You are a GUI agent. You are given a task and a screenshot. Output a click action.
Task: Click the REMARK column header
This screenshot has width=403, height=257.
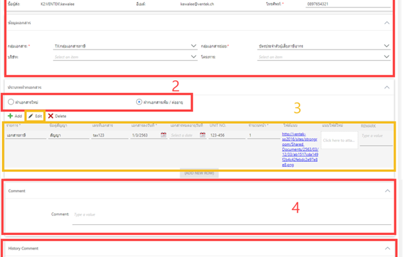point(368,126)
